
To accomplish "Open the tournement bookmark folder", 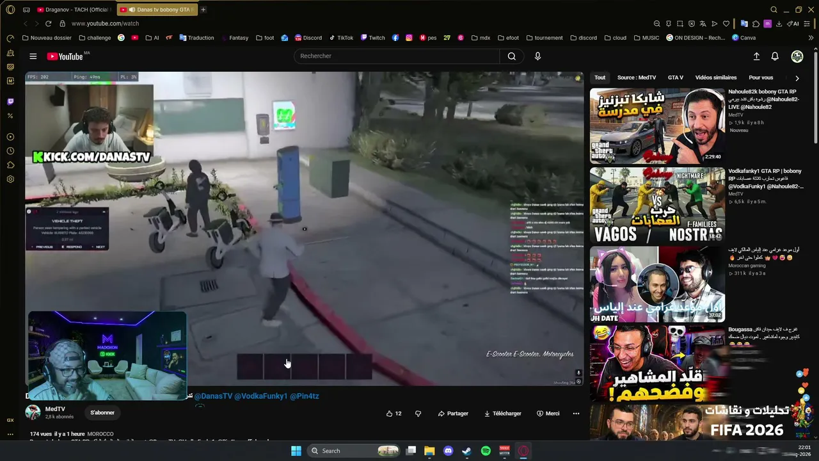I will (544, 38).
